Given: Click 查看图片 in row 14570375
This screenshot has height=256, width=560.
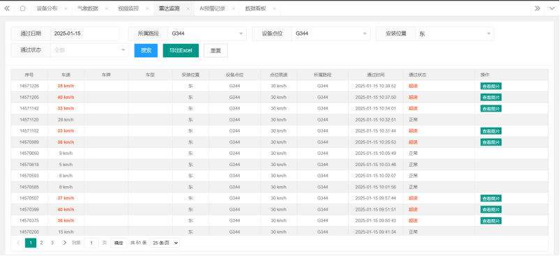Looking at the screenshot, I should (491, 220).
